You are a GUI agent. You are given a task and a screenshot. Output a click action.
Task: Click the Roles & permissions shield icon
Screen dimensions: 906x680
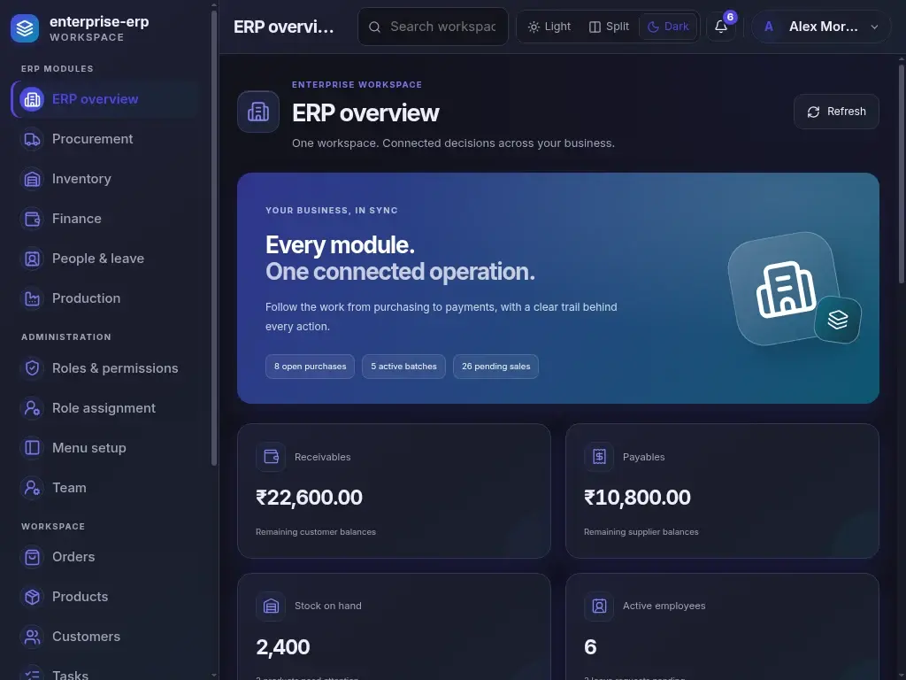[x=33, y=368]
